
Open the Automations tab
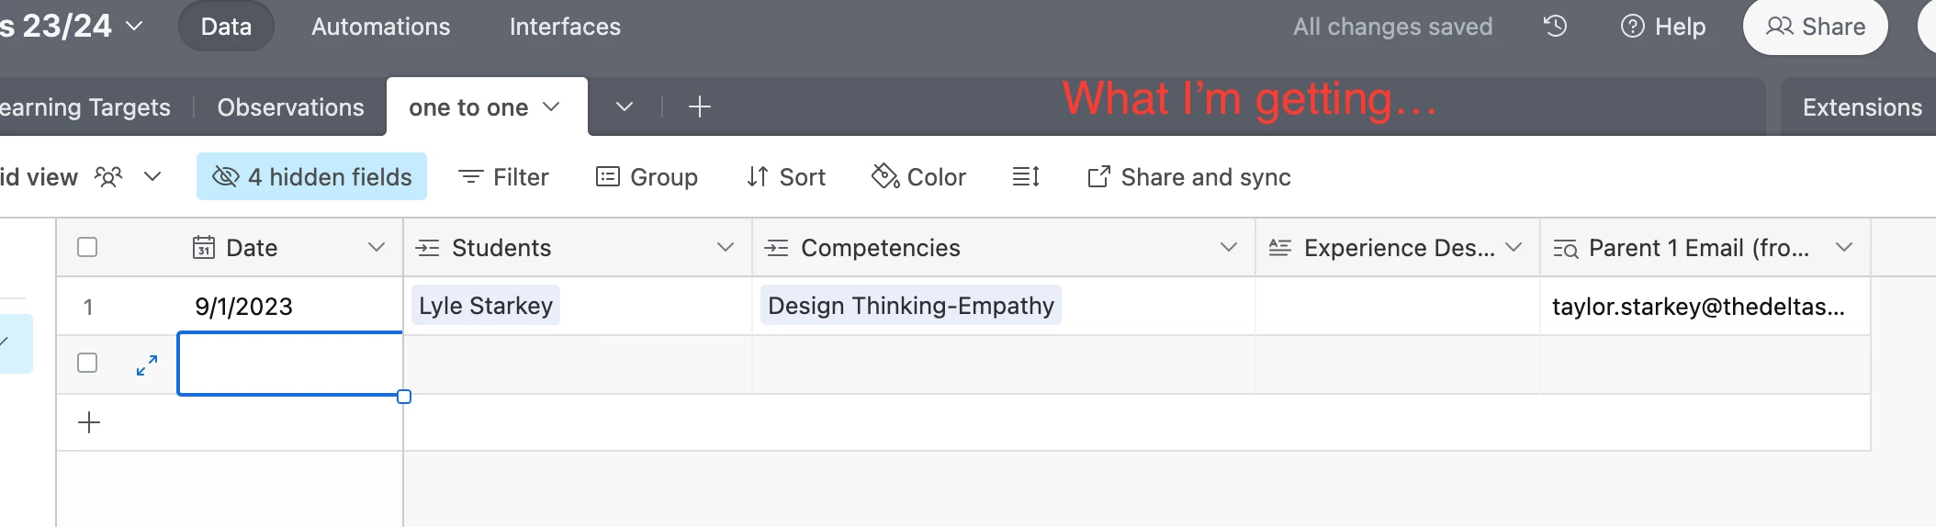(x=380, y=27)
